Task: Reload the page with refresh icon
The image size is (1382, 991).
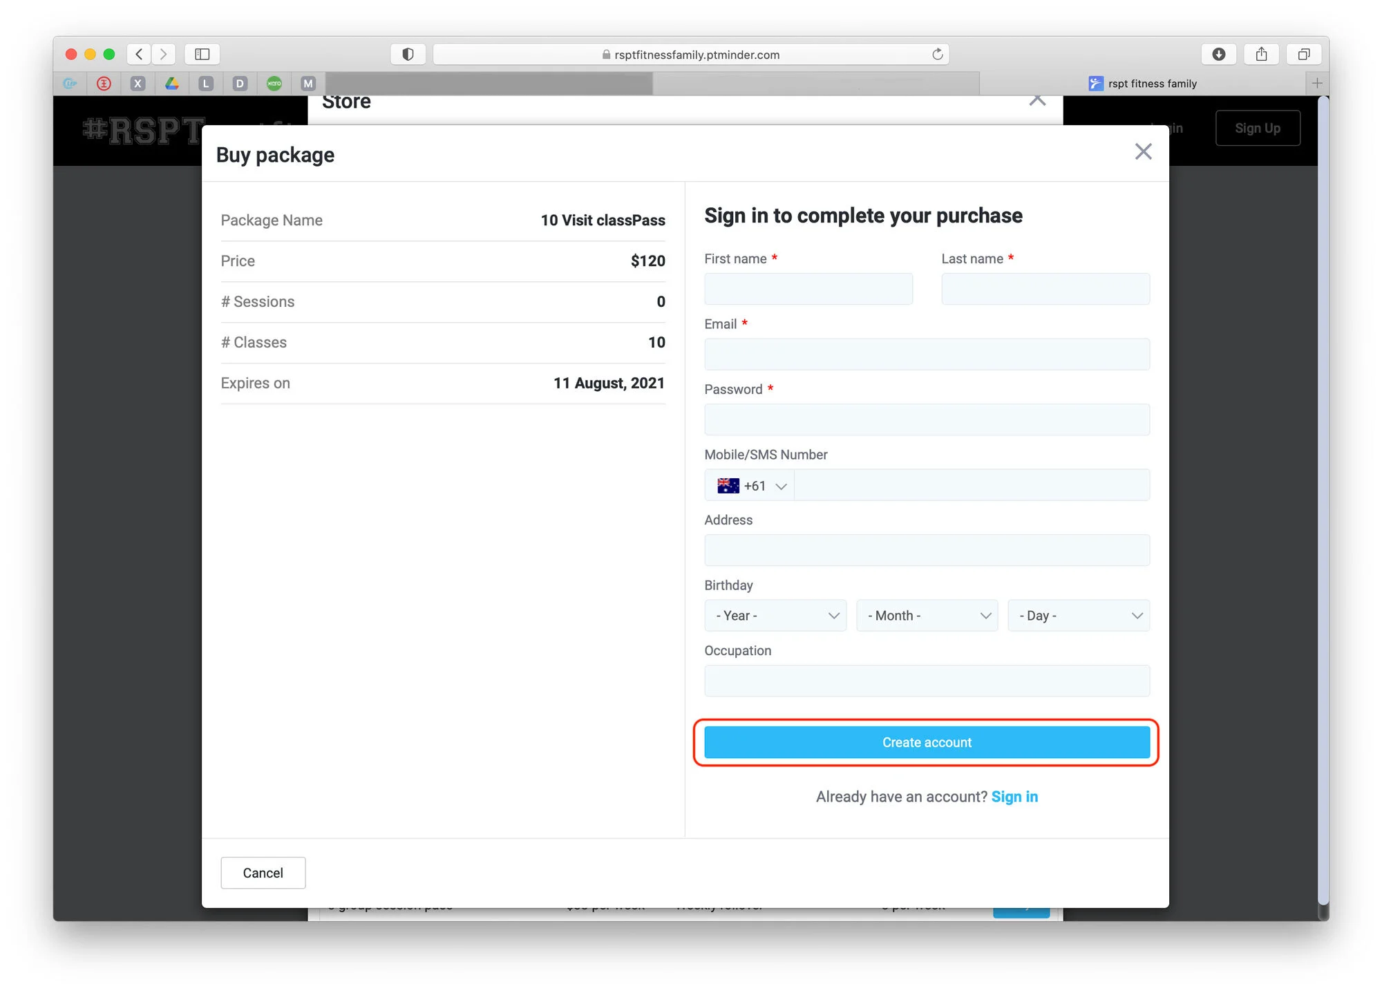Action: click(937, 54)
